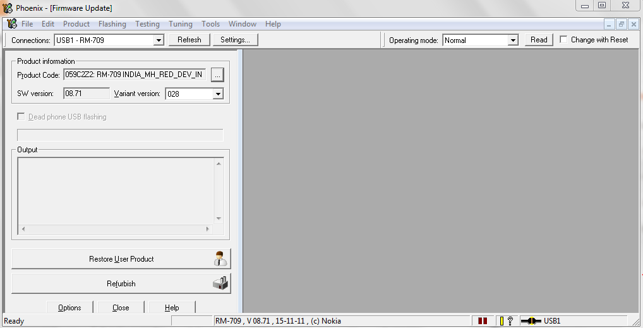Click Output horizontal scrollbar right arrow
The width and height of the screenshot is (643, 328).
208,229
